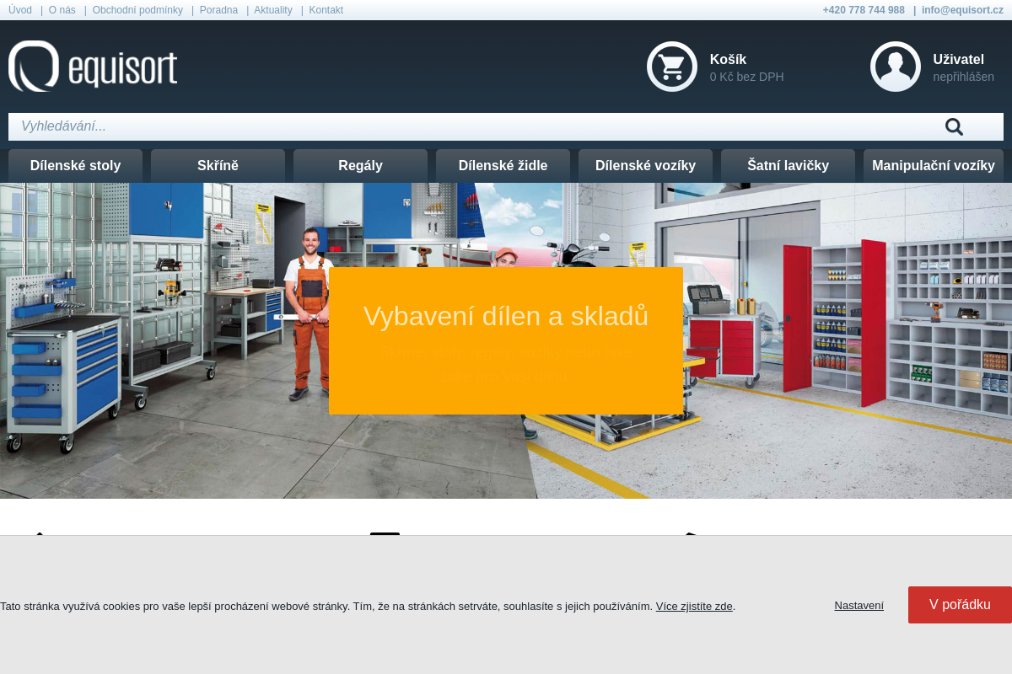Screen dimensions: 1012x674
Task: Open the Dílenské židle category
Action: (x=503, y=166)
